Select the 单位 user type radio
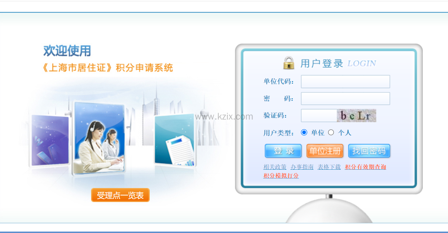The height and width of the screenshot is (233, 448). coord(304,132)
